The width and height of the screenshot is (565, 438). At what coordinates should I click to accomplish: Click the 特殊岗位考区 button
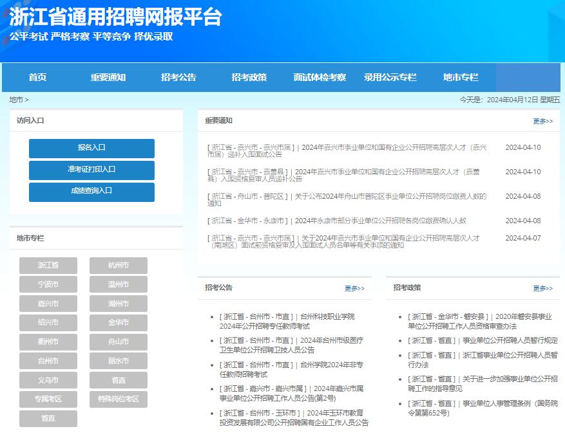click(x=118, y=399)
